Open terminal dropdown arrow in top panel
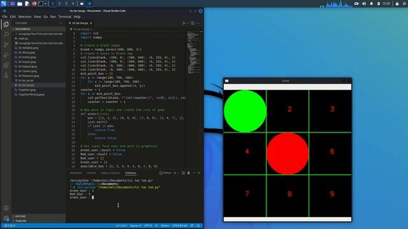 (x=45, y=4)
